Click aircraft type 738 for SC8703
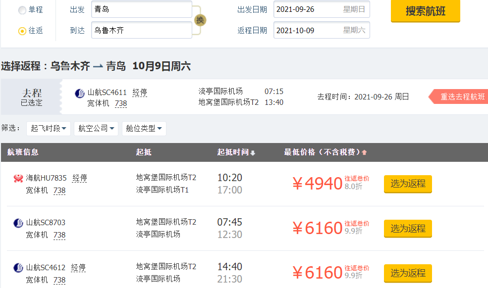Viewport: 488px width, 288px height. point(59,235)
